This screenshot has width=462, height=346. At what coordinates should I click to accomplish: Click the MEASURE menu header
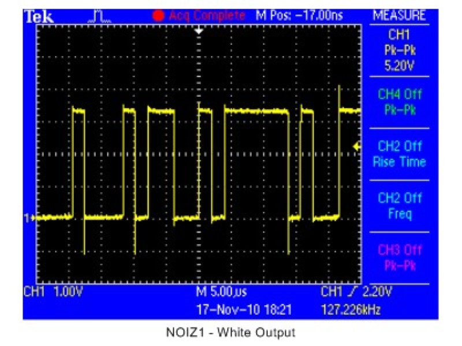400,16
